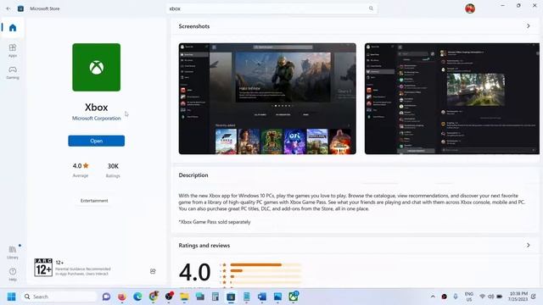Click the battery tray icon

[x=500, y=297]
